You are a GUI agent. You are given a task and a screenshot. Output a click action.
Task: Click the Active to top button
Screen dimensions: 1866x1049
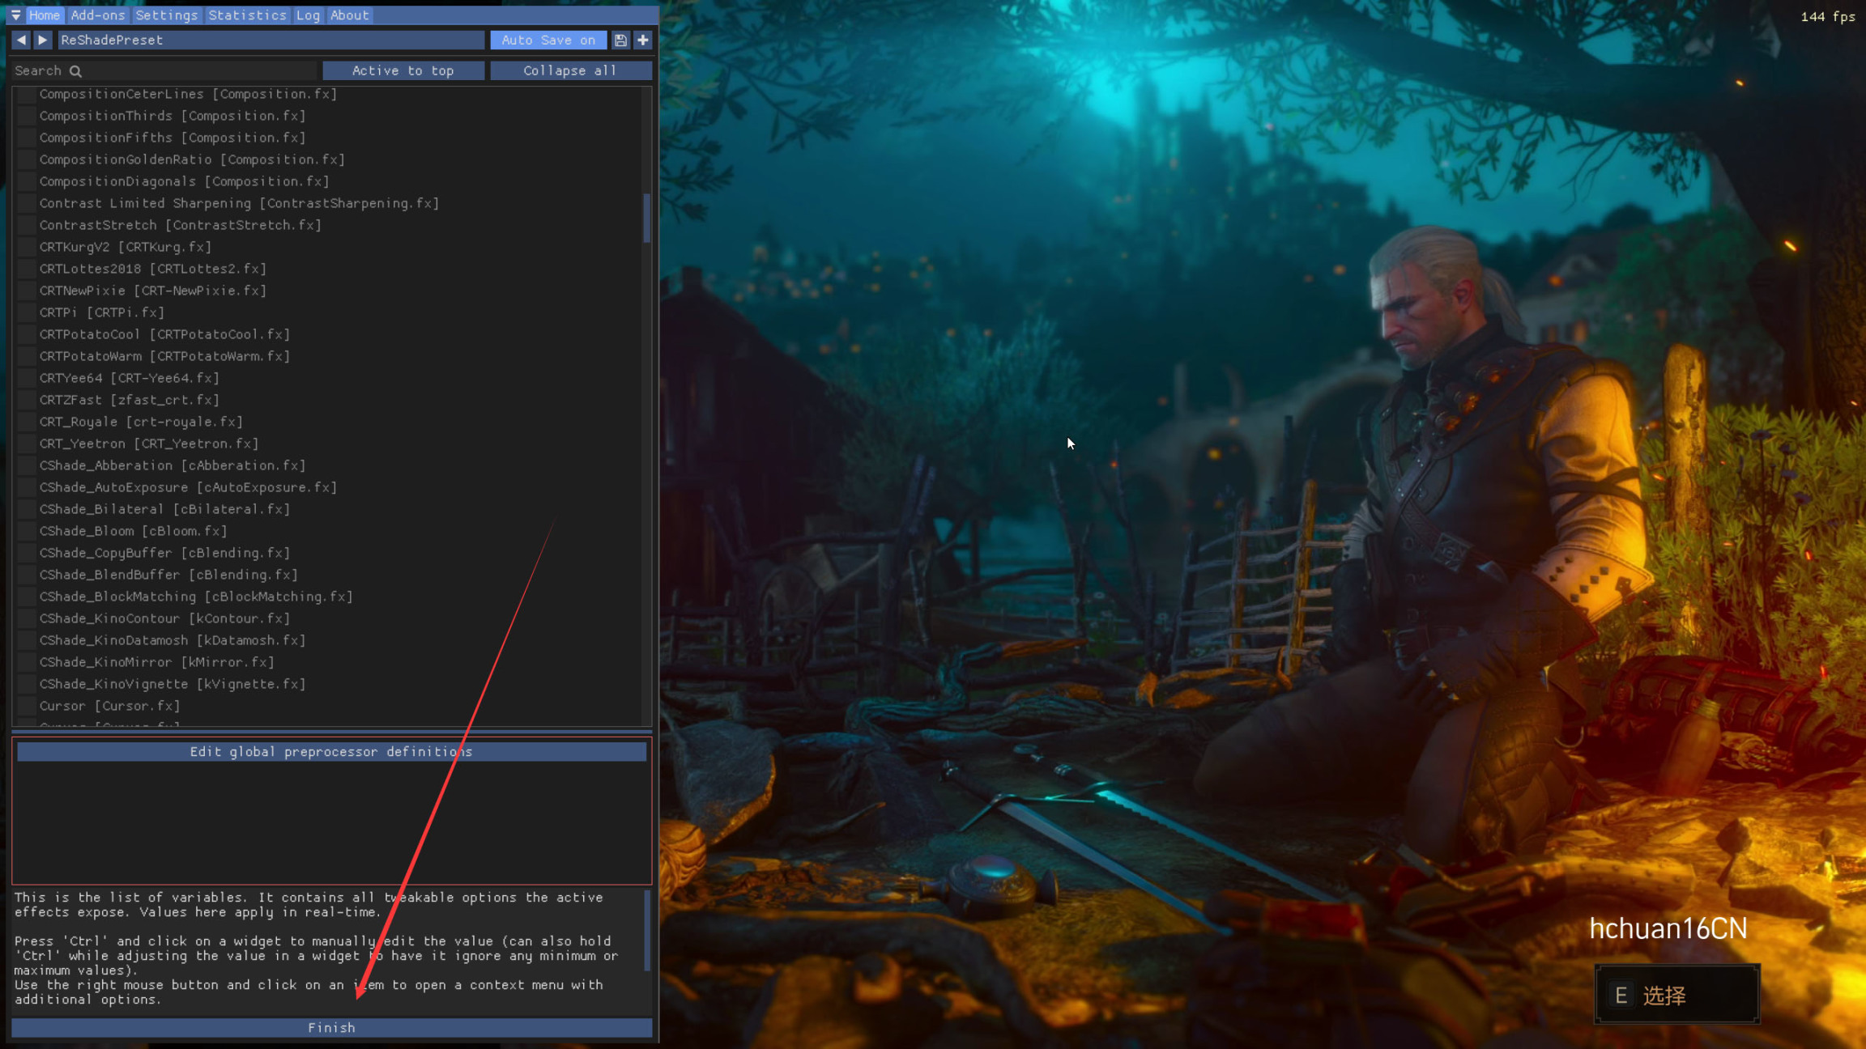coord(403,70)
